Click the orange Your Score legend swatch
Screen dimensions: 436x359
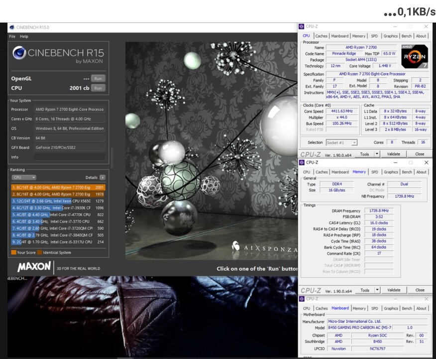[13, 252]
